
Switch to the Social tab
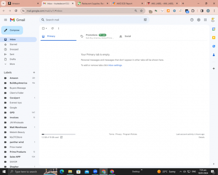pyautogui.click(x=128, y=36)
